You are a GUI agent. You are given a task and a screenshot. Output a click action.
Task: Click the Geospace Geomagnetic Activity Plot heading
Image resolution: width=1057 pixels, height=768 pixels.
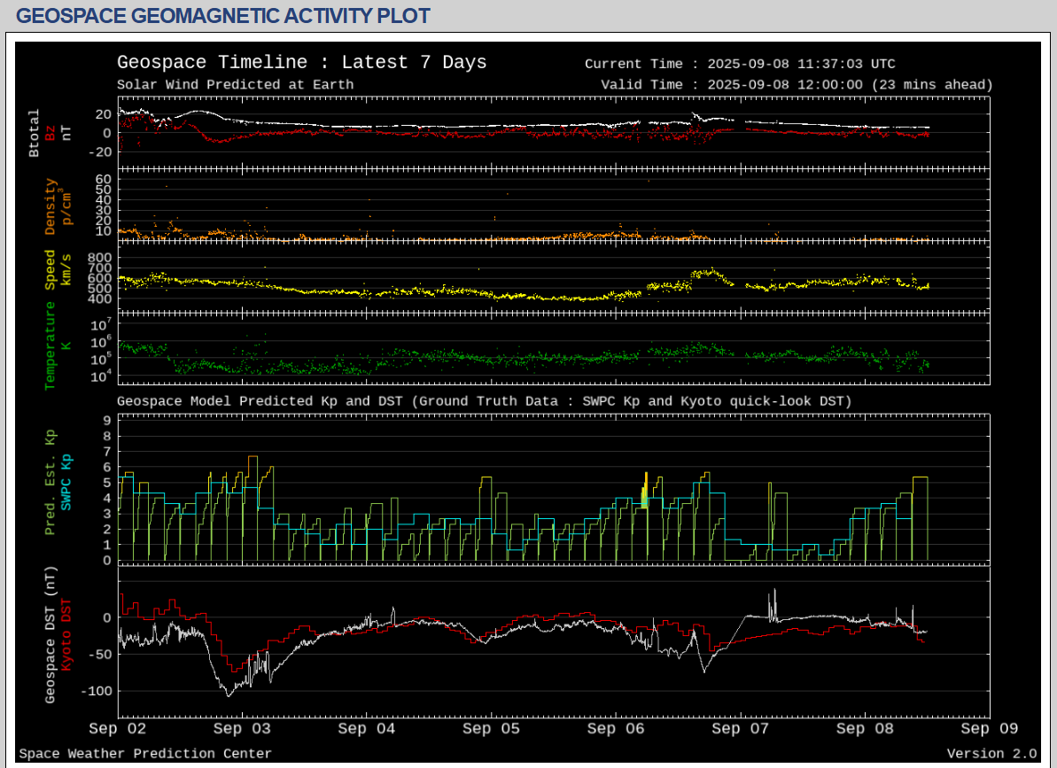point(223,16)
